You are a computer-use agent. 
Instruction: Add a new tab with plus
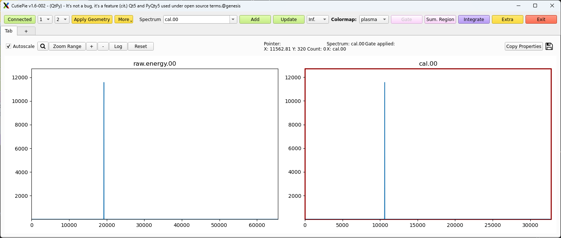(26, 31)
